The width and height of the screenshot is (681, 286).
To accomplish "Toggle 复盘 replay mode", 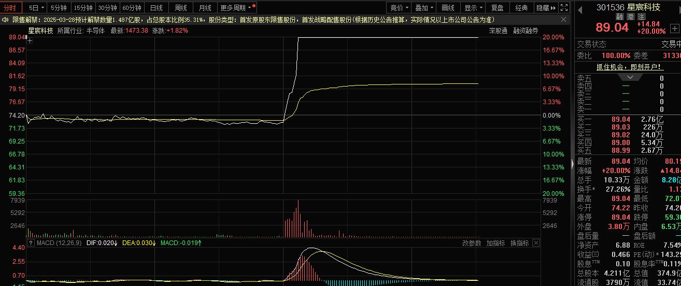I will pos(497,8).
